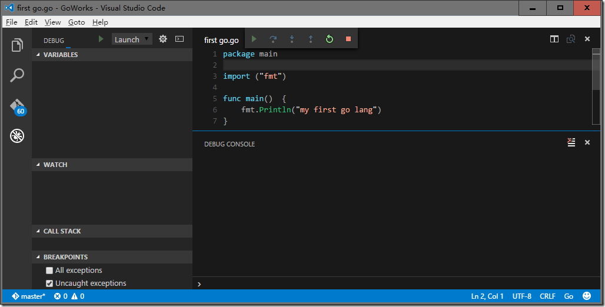
Task: Open the Launch configuration dropdown
Action: 132,39
